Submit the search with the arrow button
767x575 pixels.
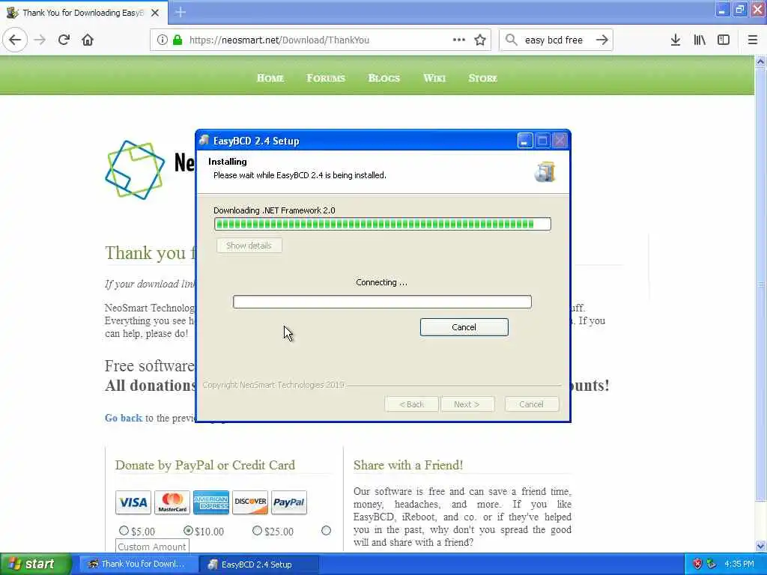click(602, 40)
